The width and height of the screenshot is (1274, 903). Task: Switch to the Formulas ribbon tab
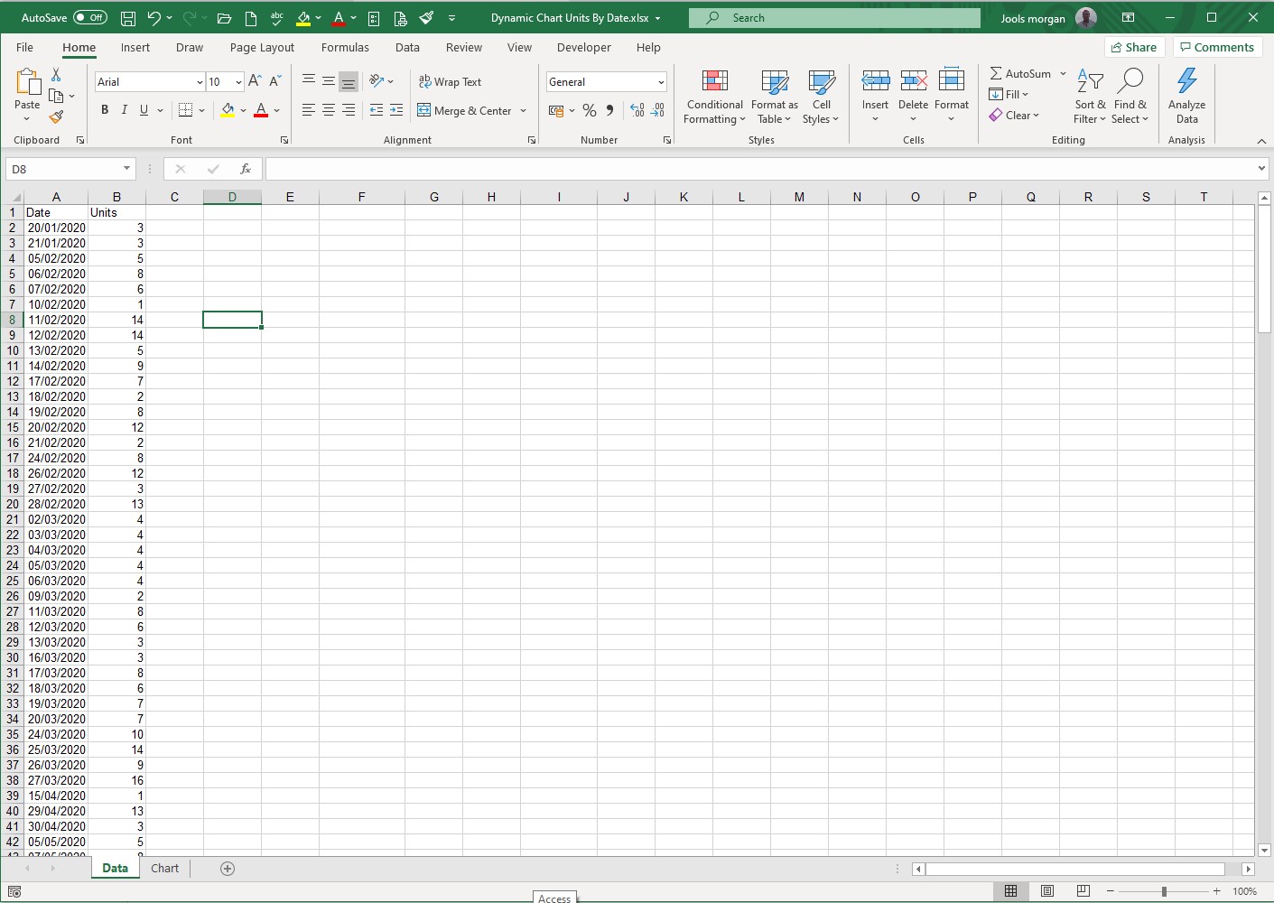pos(345,48)
